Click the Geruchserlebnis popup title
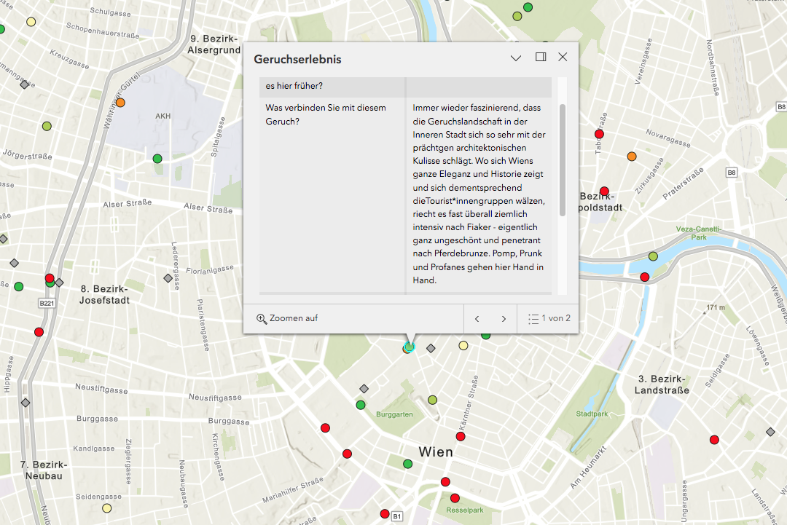This screenshot has width=787, height=525. tap(297, 59)
